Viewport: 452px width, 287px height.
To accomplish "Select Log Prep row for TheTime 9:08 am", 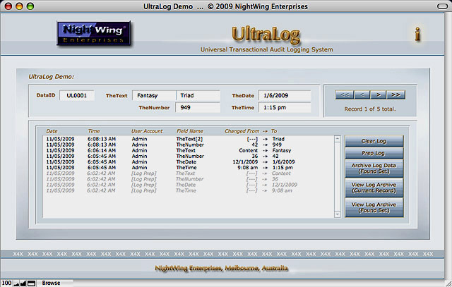I will tap(189, 190).
